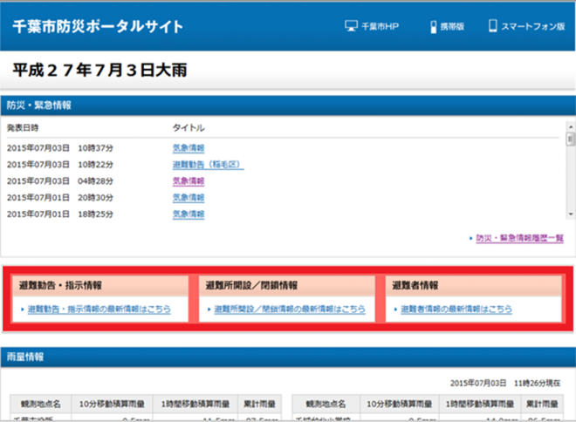The height and width of the screenshot is (422, 576).
Task: Click the scroll down arrow of the emergency list
Action: (571, 214)
